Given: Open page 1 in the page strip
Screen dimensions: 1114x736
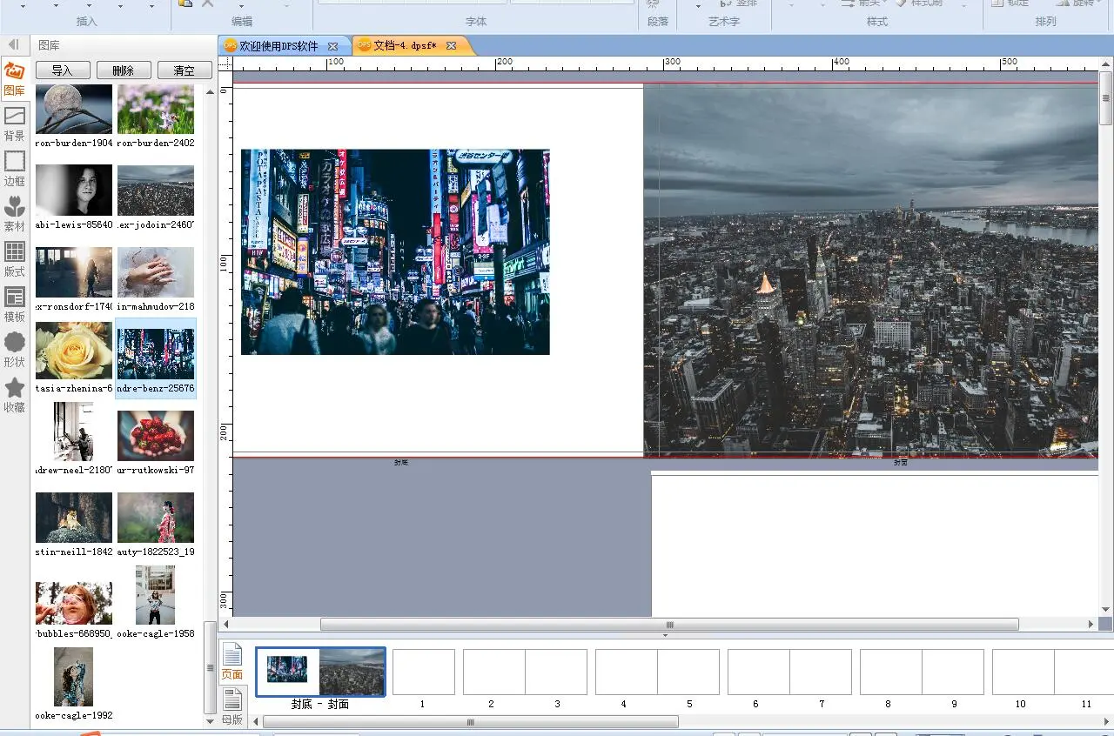Looking at the screenshot, I should (424, 672).
